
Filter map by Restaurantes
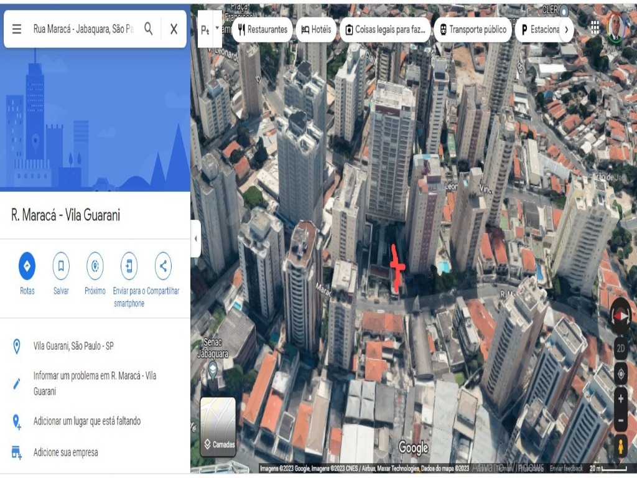tap(263, 29)
